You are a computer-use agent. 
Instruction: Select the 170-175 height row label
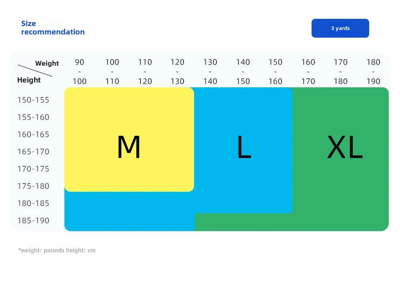click(x=33, y=169)
